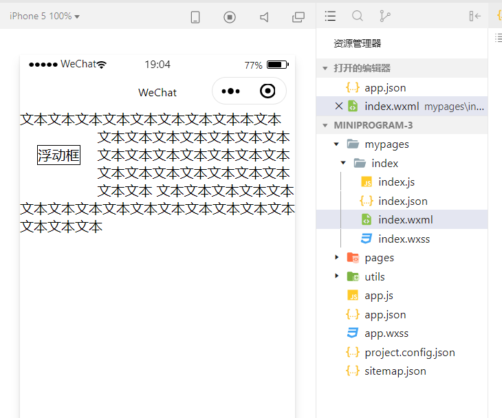The image size is (502, 418).
Task: Open the detached simulator window icon
Action: (x=298, y=17)
